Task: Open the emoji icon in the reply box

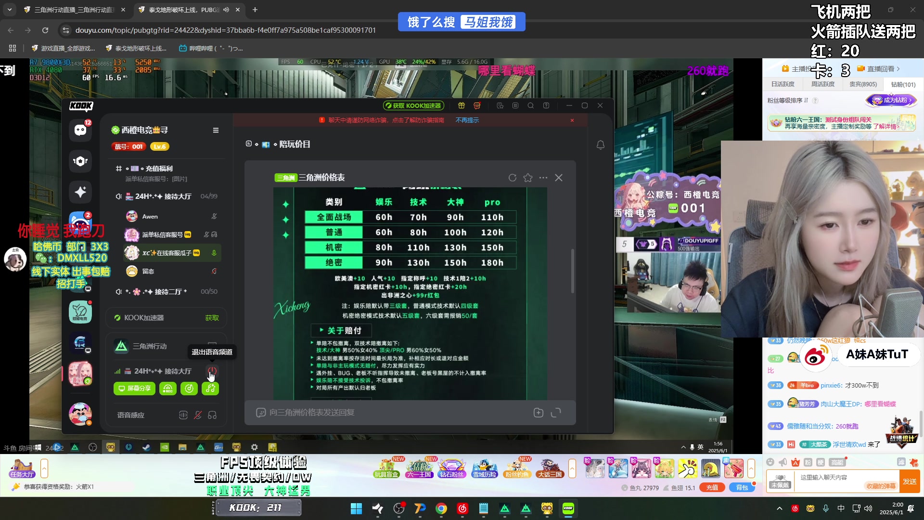Action: [x=261, y=413]
